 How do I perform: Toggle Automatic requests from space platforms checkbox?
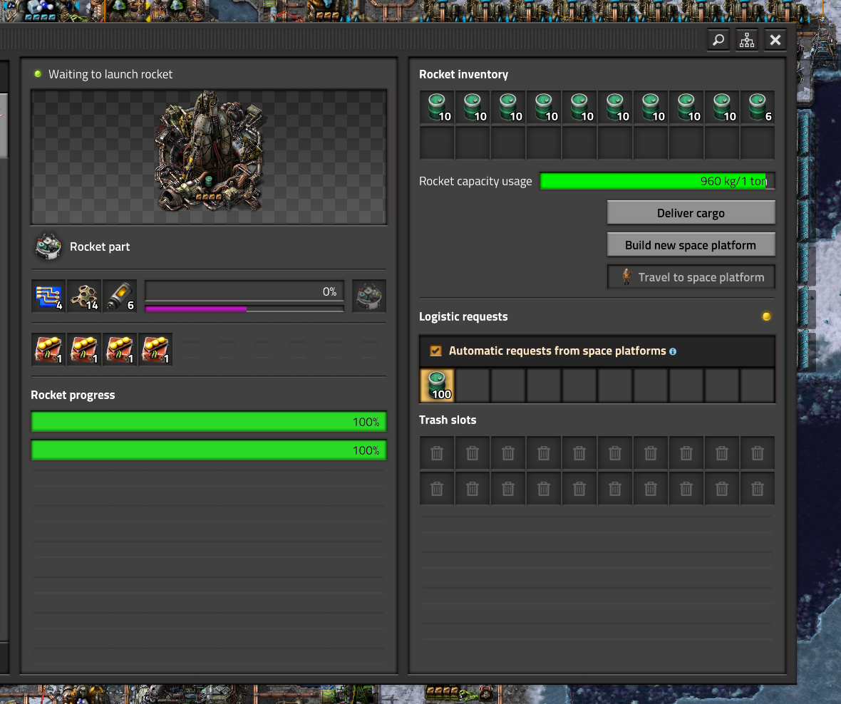435,351
